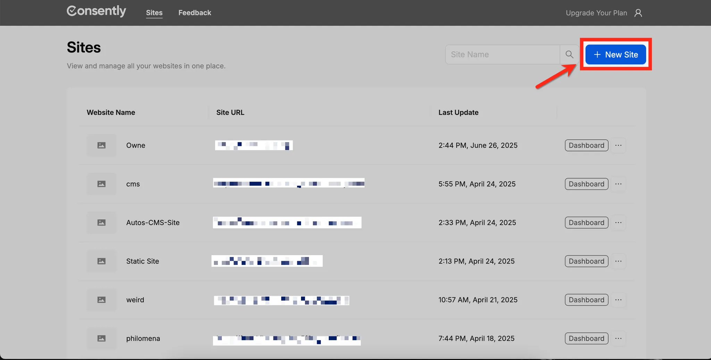Viewport: 711px width, 360px height.
Task: Click the magnifying glass search icon
Action: tap(569, 54)
